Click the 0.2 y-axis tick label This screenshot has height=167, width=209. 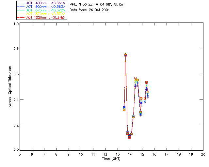click(16, 125)
